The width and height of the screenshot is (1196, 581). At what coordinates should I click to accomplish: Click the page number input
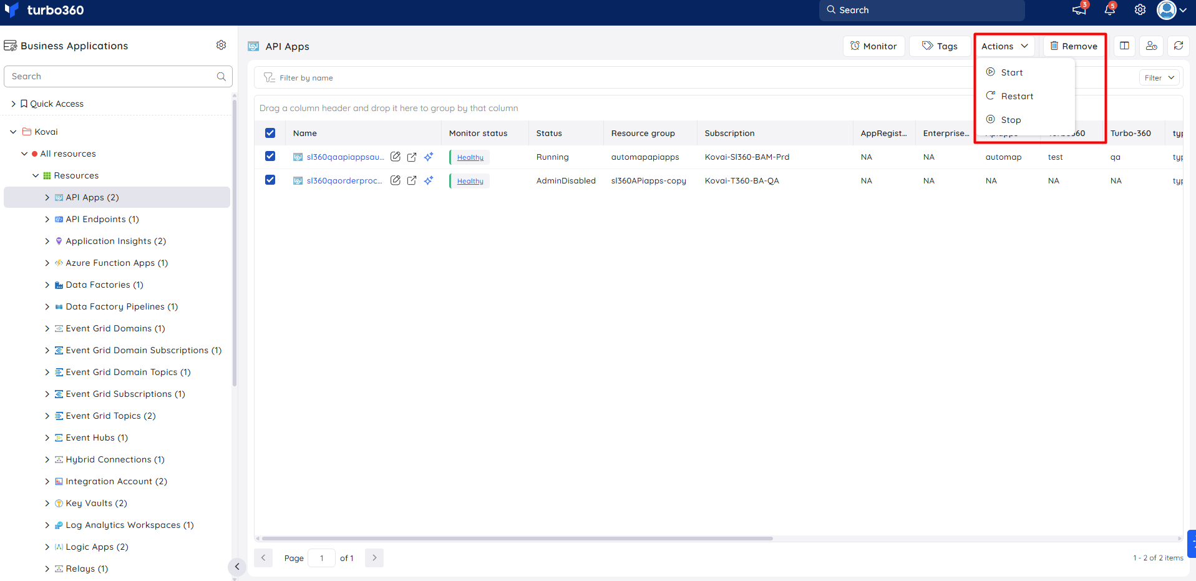point(322,557)
